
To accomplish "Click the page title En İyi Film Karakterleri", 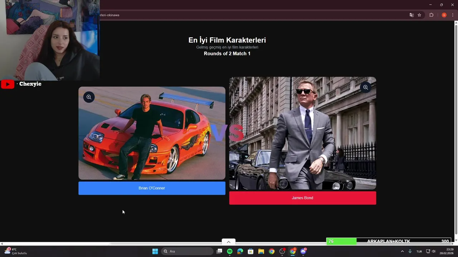I will pos(227,40).
